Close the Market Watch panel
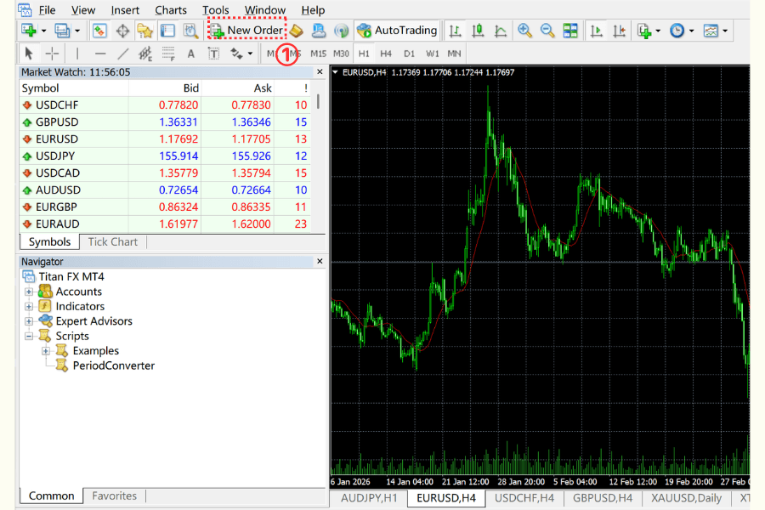 (320, 71)
